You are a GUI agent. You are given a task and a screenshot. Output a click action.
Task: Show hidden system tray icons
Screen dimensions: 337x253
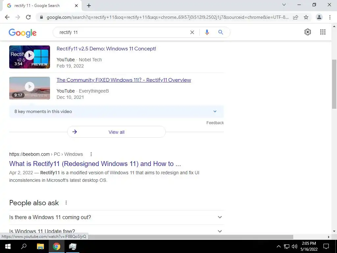point(278,246)
